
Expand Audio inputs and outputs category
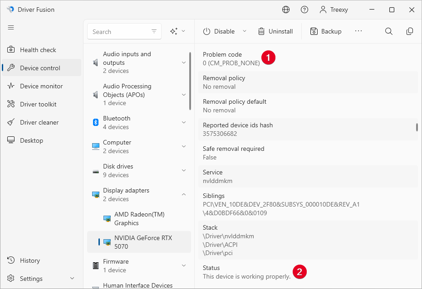(184, 63)
